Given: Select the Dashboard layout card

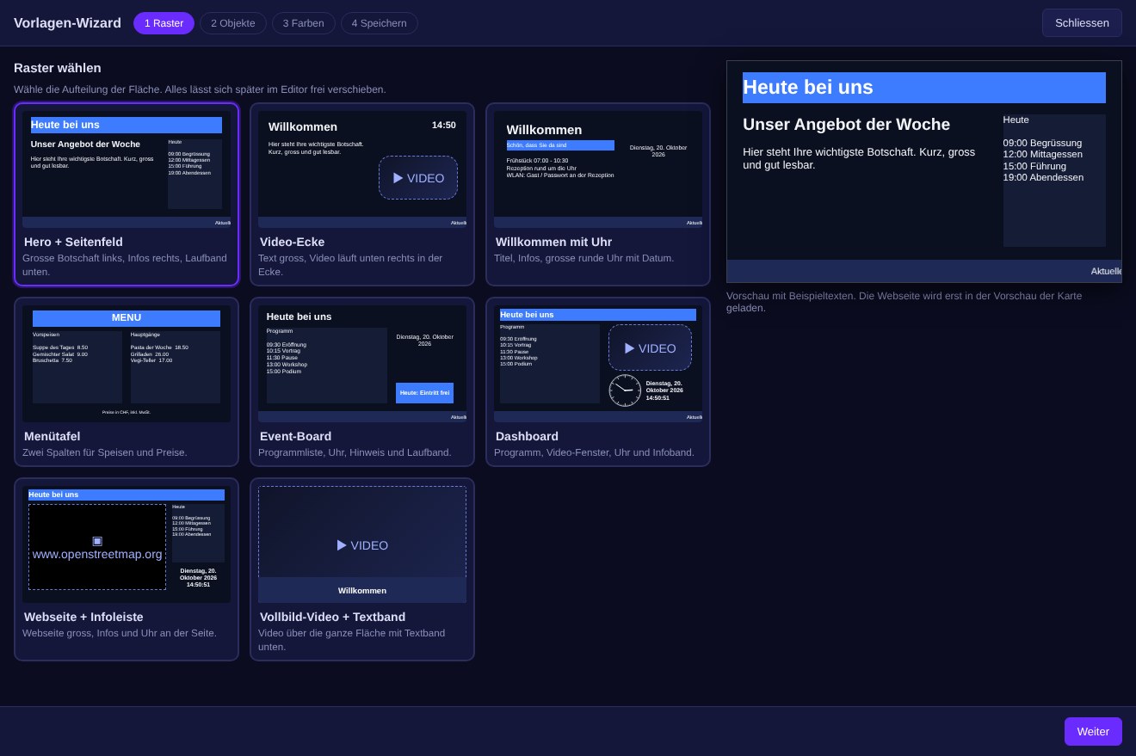Looking at the screenshot, I should 598,382.
